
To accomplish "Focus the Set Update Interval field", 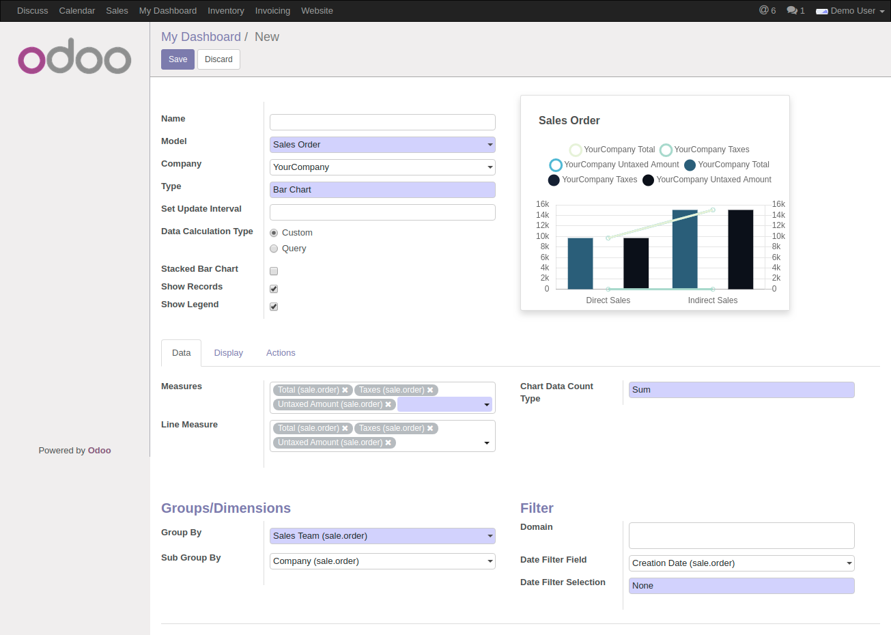I will pos(382,212).
